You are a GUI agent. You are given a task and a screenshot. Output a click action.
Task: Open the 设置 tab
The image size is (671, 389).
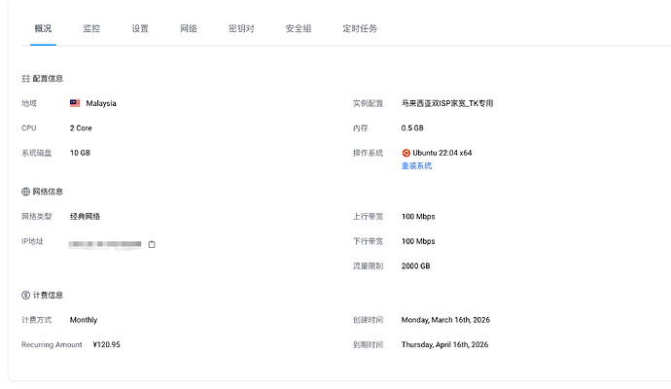(x=140, y=28)
